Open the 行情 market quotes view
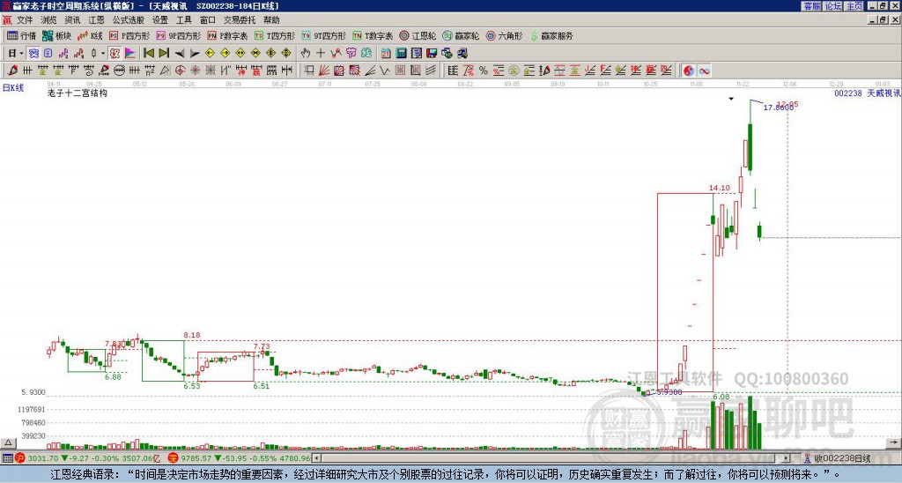The height and width of the screenshot is (483, 902). [21, 36]
